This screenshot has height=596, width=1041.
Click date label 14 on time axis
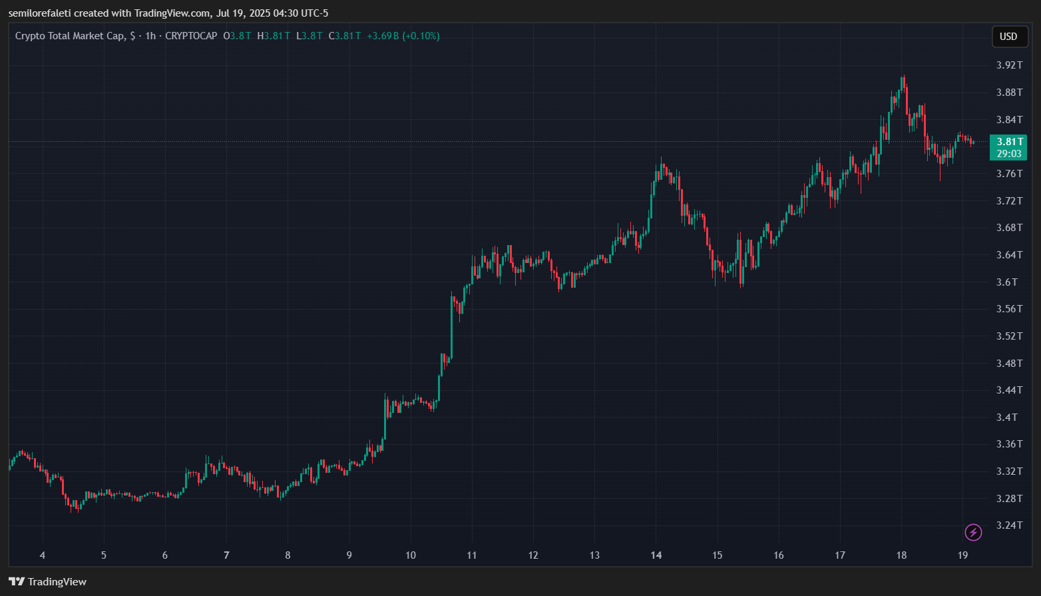[656, 555]
